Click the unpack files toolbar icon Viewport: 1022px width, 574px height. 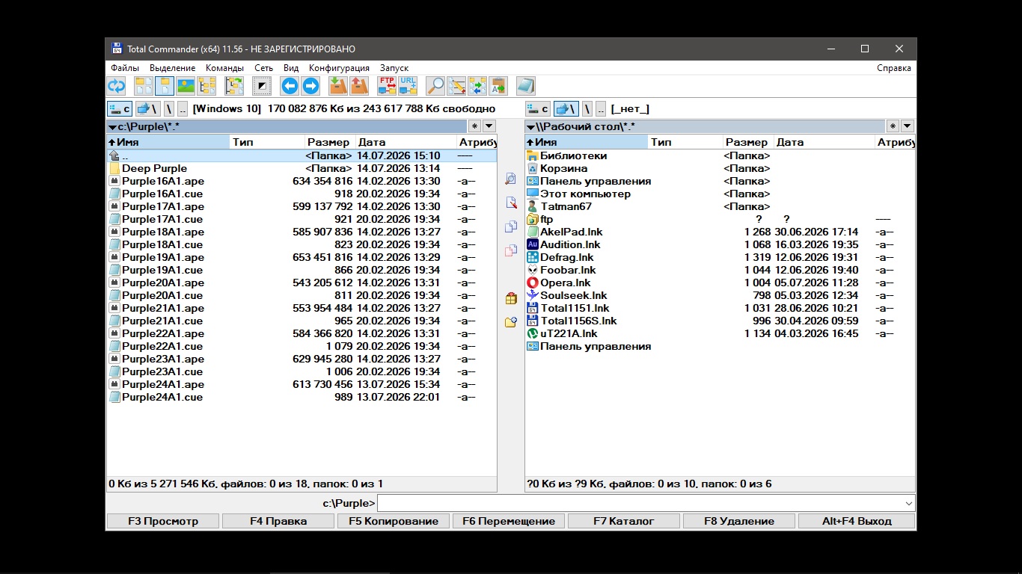359,86
